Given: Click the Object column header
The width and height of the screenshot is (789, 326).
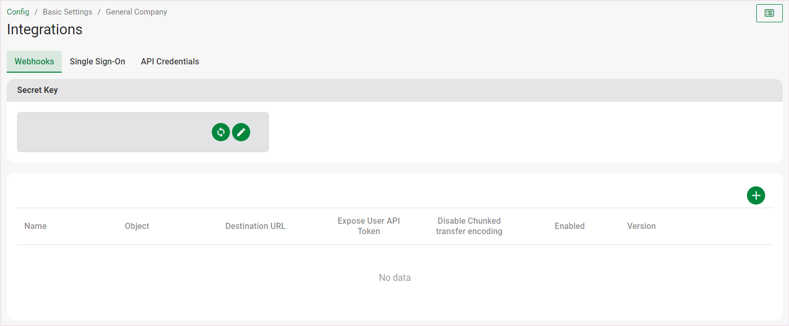Looking at the screenshot, I should click(x=137, y=226).
